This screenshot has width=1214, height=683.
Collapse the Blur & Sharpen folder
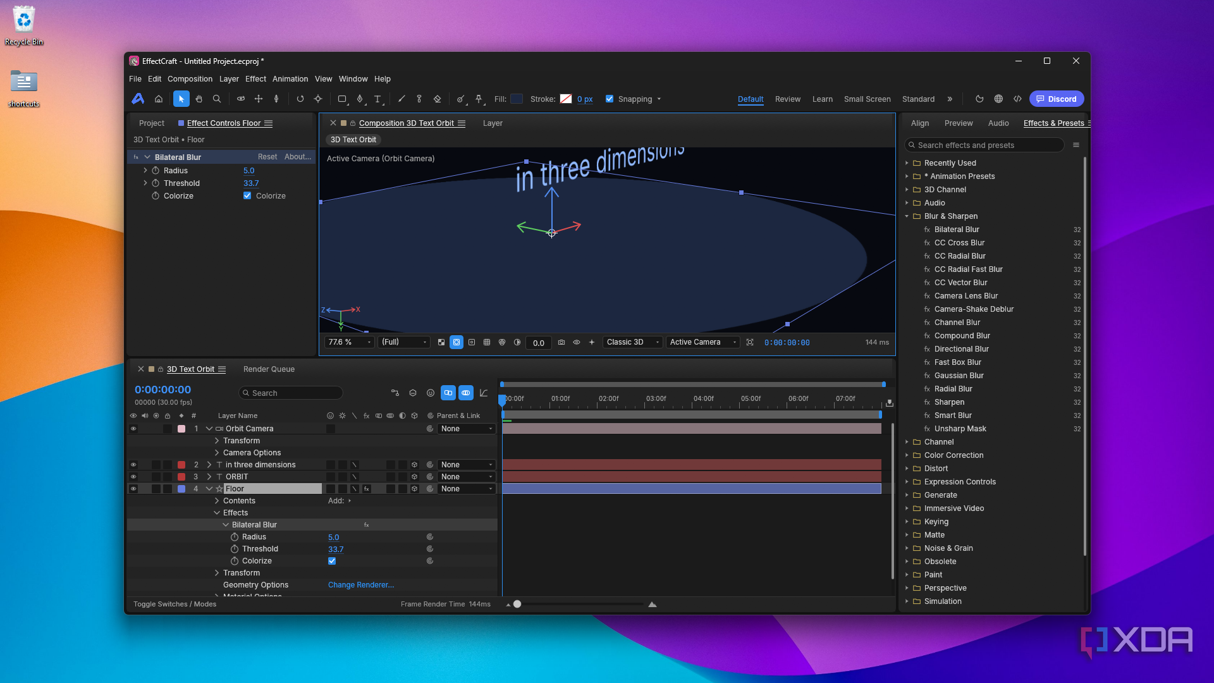pos(907,216)
